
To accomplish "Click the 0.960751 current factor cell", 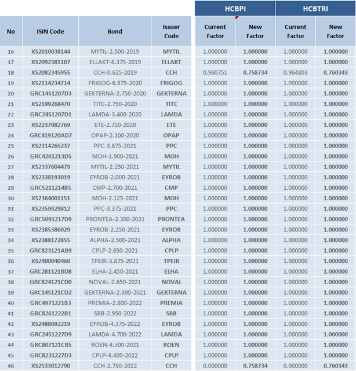I will click(x=215, y=72).
